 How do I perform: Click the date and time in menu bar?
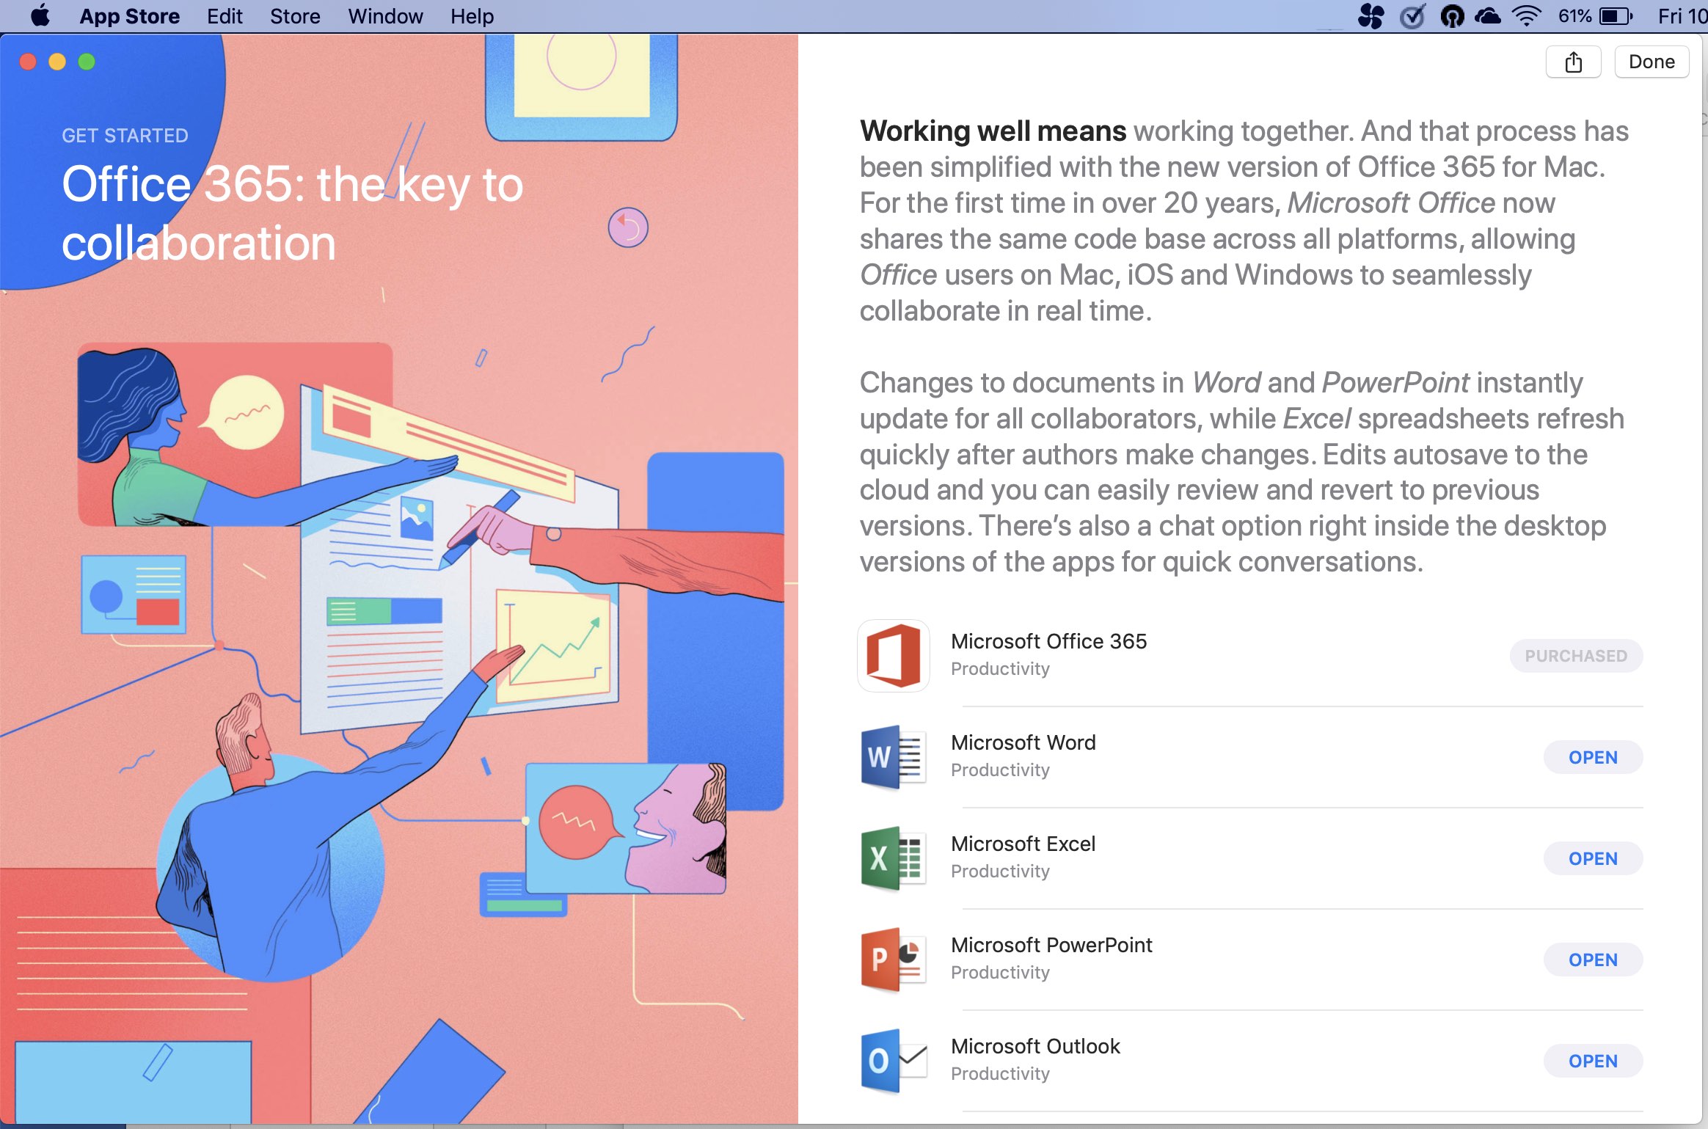point(1682,15)
